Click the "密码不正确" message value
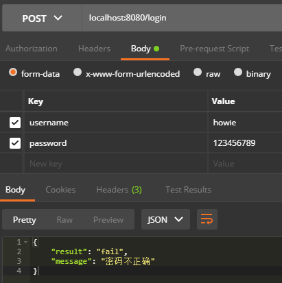The width and height of the screenshot is (282, 283). [128, 261]
